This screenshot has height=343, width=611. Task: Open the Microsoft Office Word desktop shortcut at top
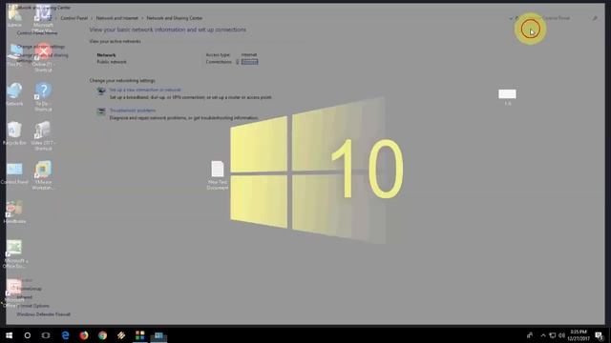click(x=43, y=19)
